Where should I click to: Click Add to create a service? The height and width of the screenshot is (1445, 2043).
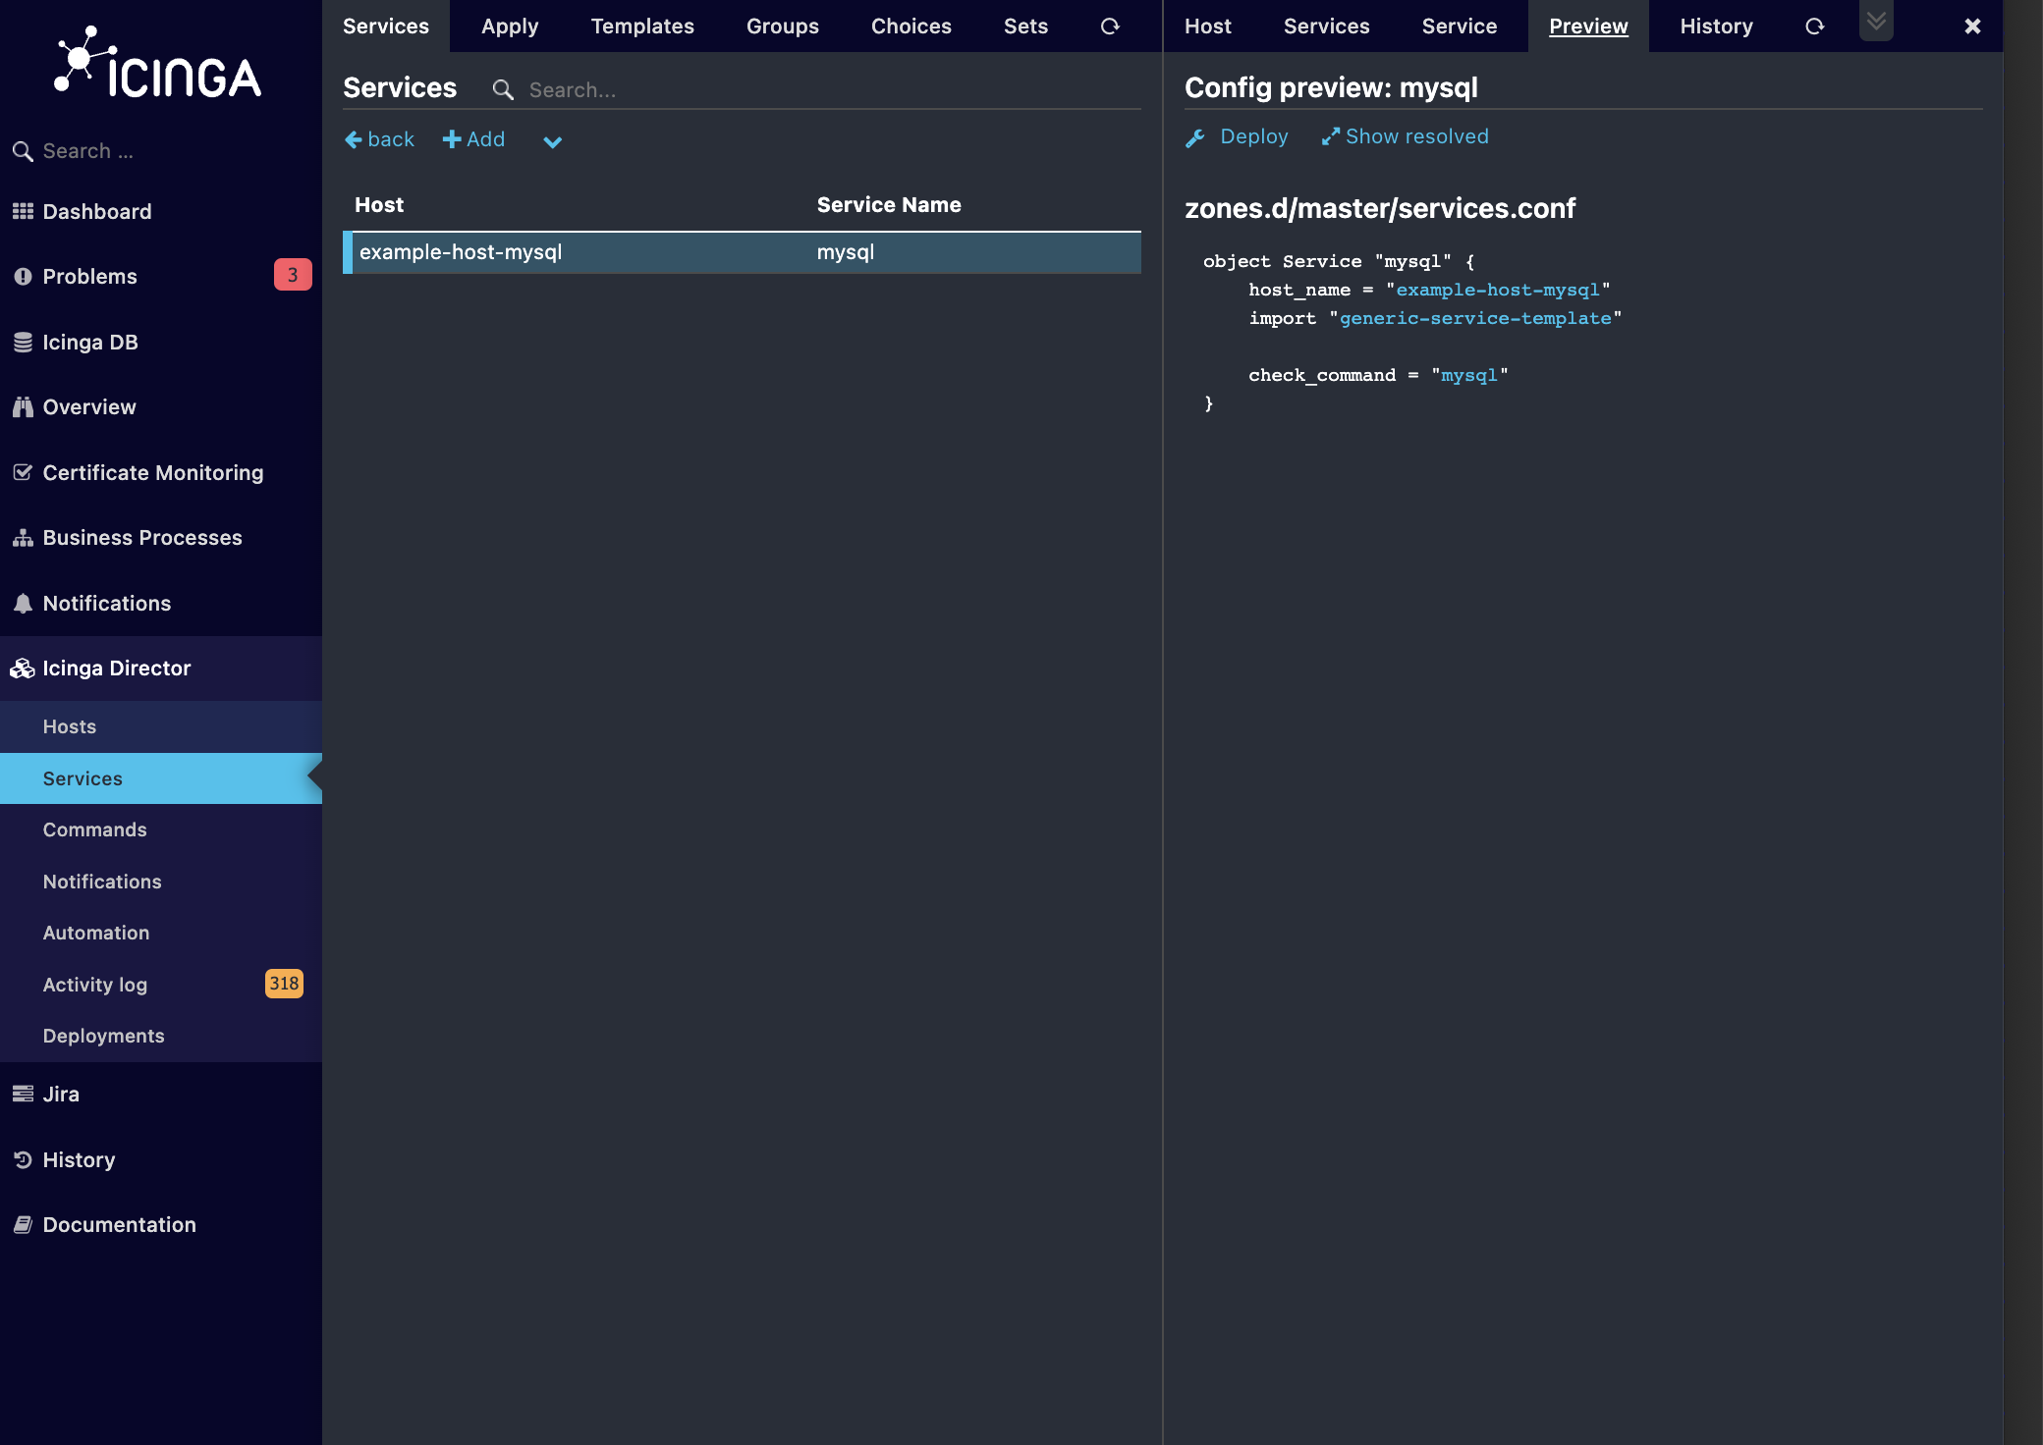(485, 139)
